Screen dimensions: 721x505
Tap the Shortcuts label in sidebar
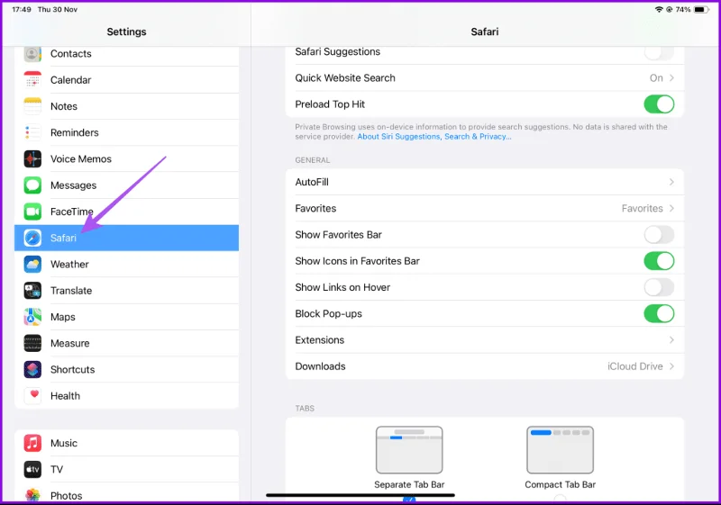point(73,370)
